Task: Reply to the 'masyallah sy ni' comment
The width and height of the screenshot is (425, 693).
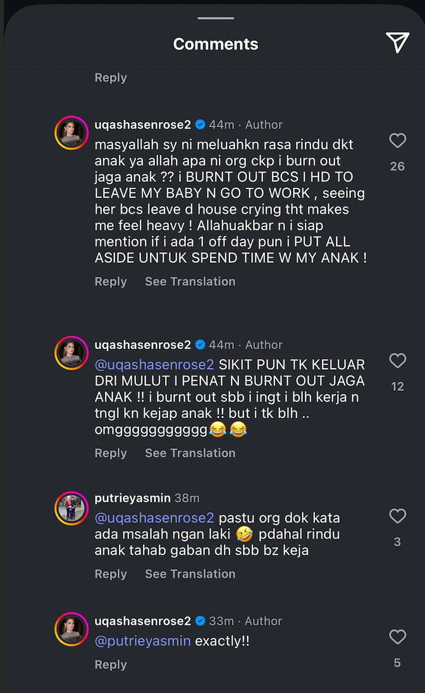Action: coord(111,281)
